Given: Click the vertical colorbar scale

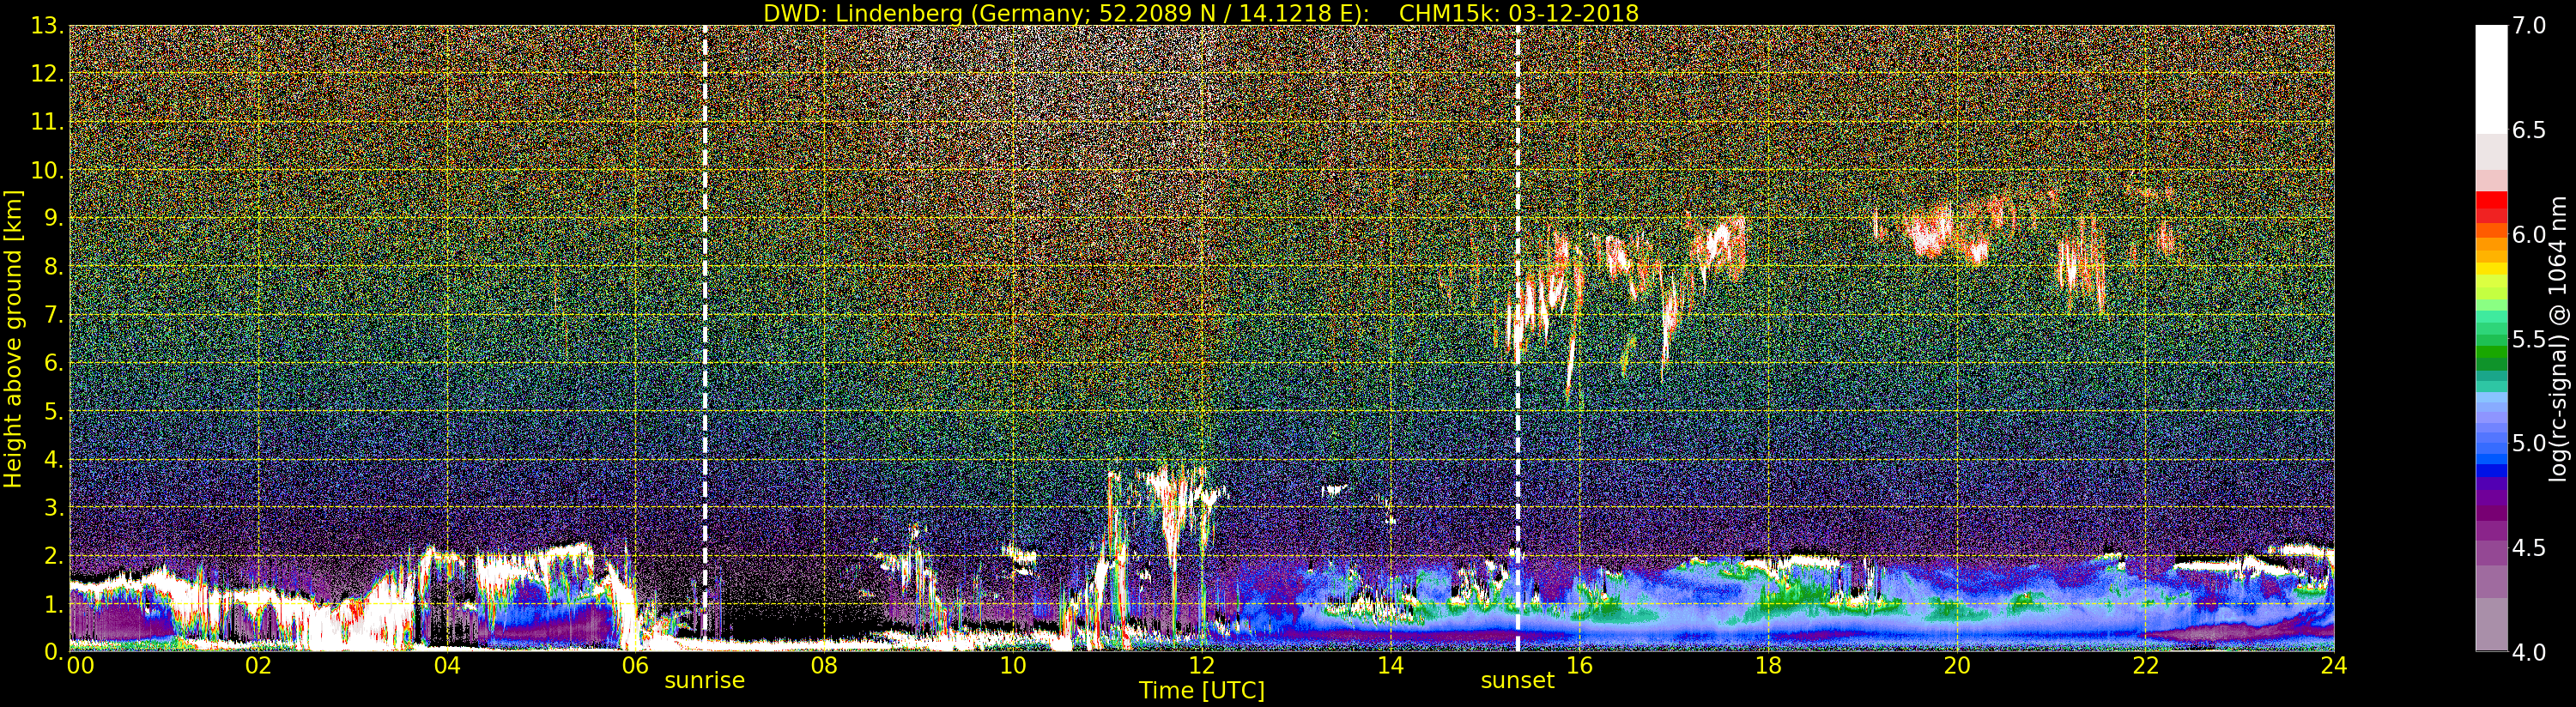Looking at the screenshot, I should pos(2491,338).
